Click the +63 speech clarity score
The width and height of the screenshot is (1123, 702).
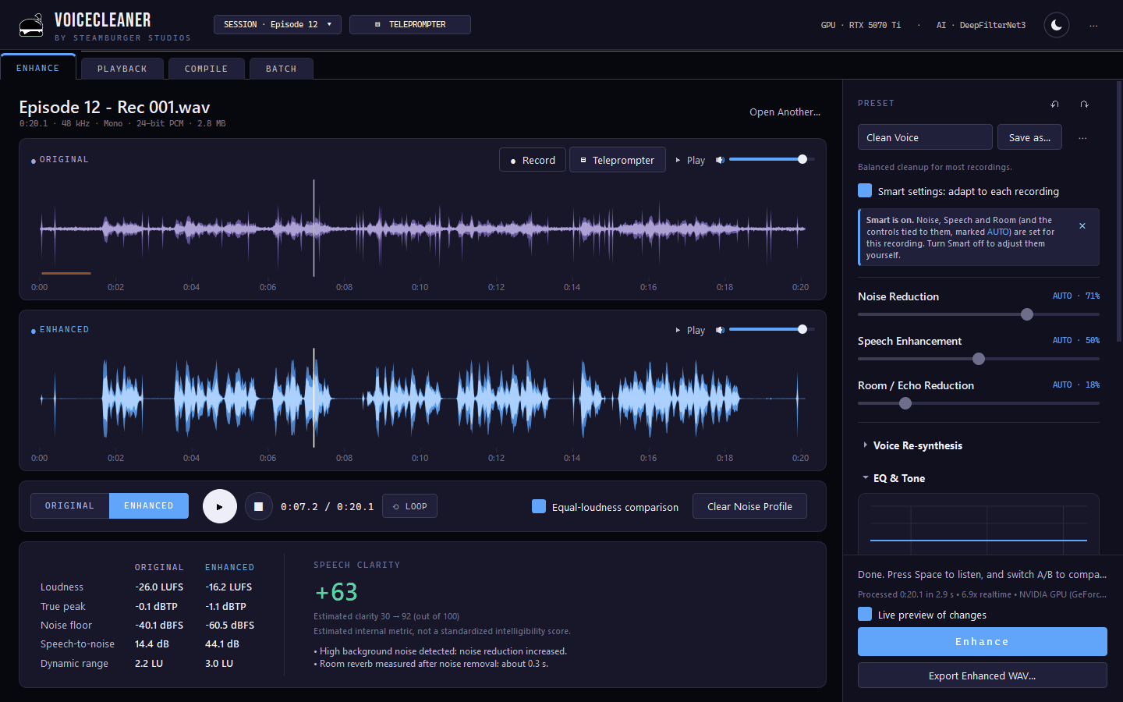(x=336, y=593)
